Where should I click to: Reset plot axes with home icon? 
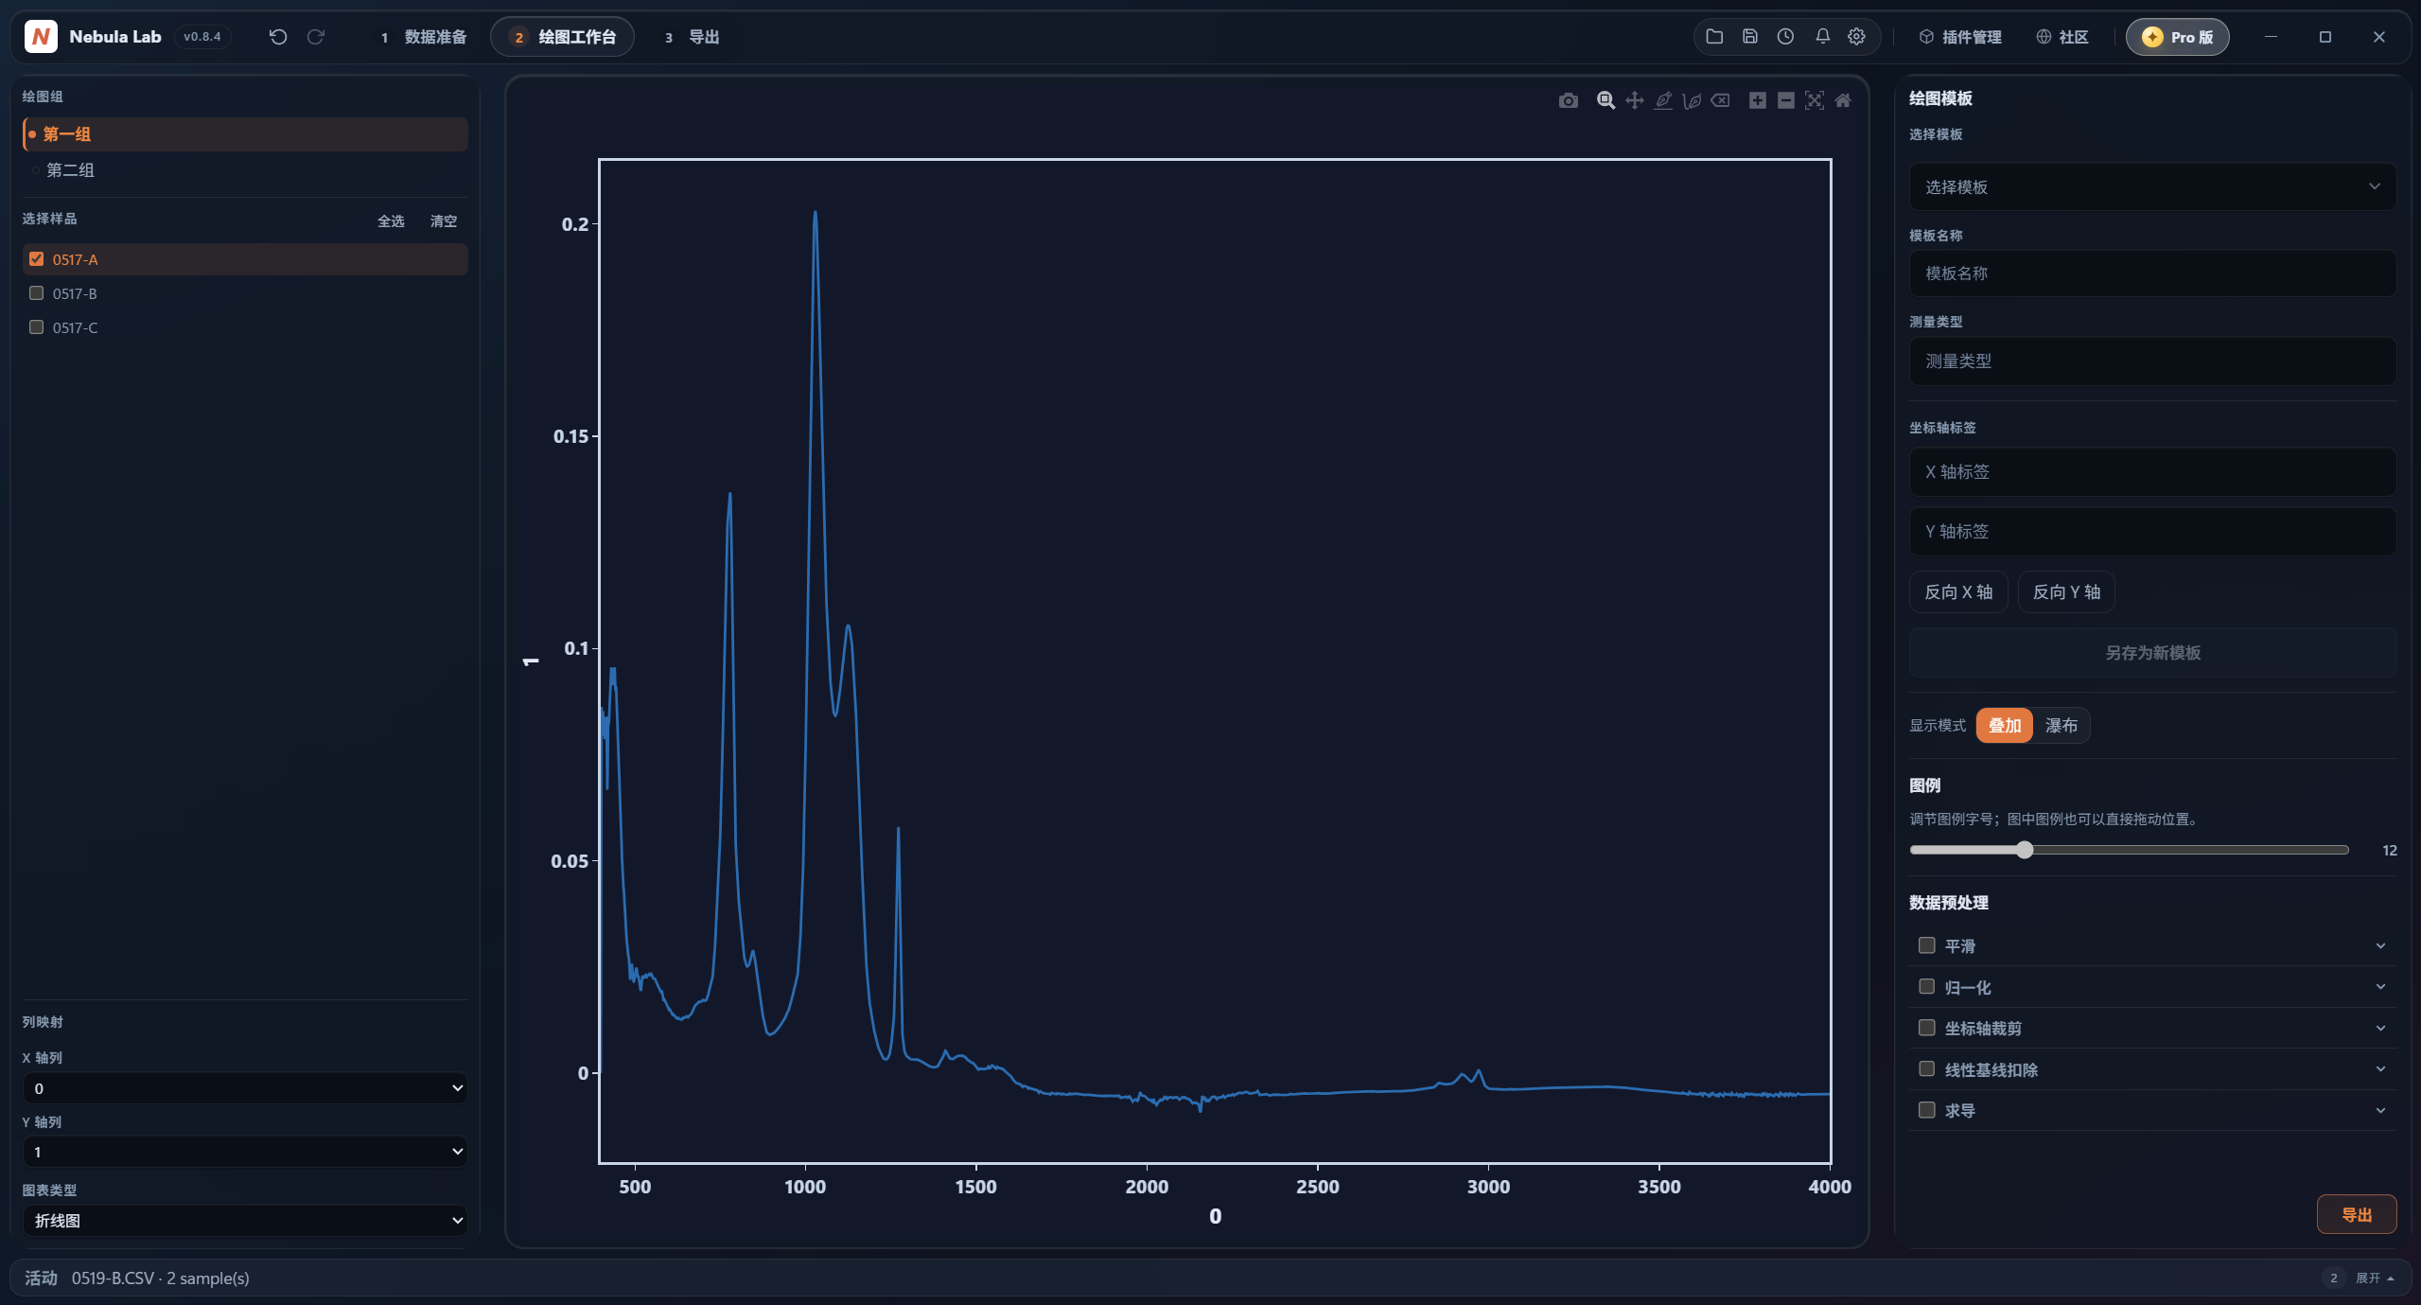[x=1842, y=100]
